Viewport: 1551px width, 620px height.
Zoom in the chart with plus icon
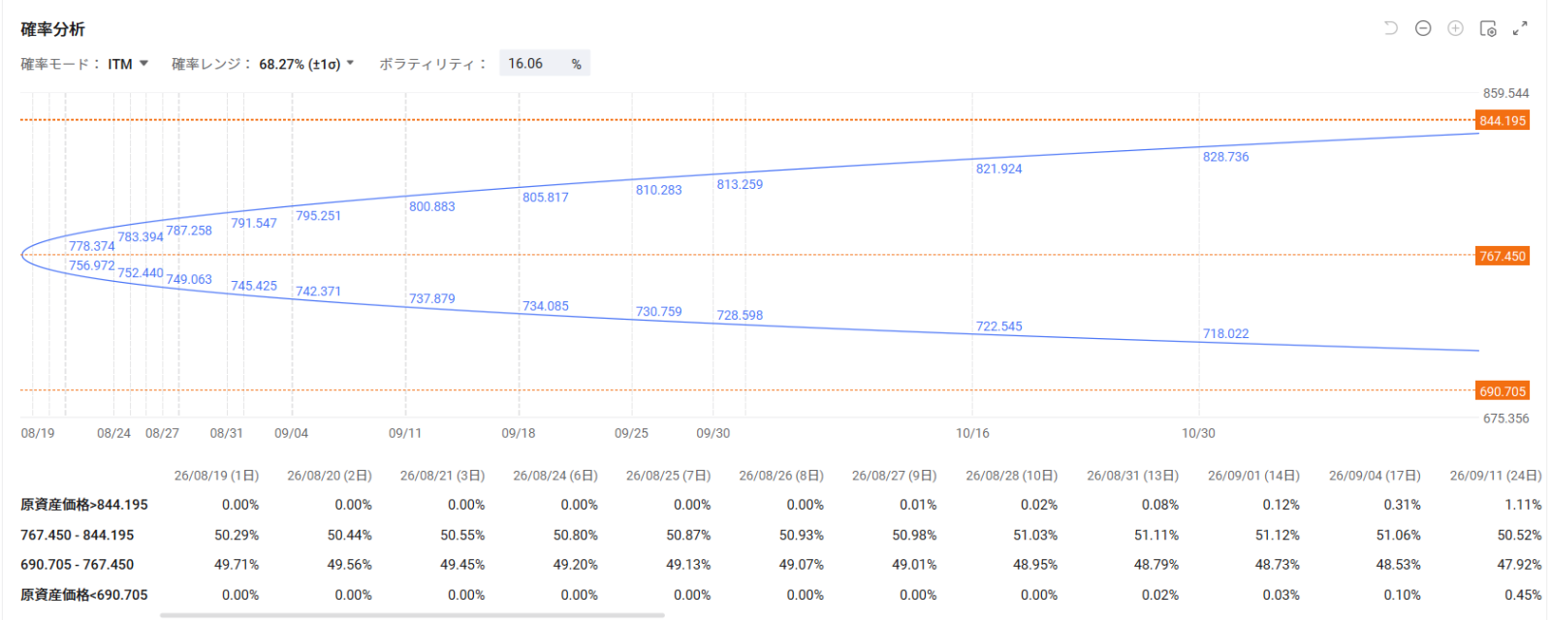pos(1455,28)
